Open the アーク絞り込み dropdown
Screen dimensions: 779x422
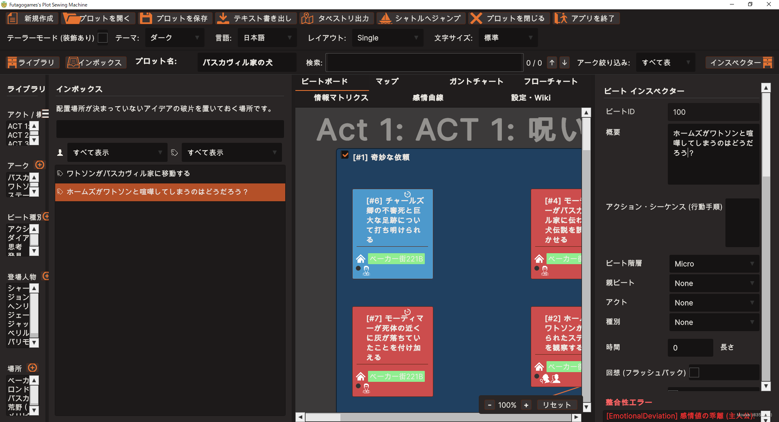(665, 62)
